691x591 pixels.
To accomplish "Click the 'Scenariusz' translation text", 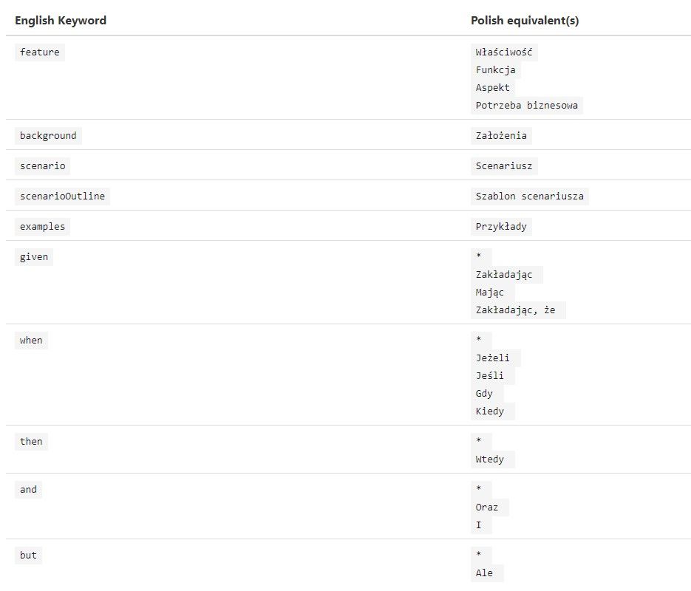I will 503,166.
